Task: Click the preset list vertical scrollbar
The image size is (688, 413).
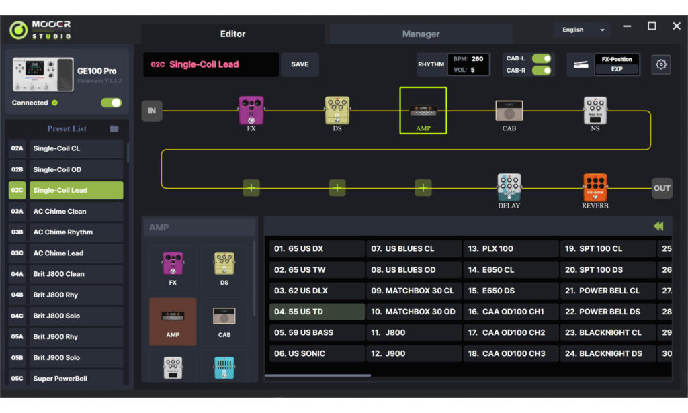Action: click(x=128, y=152)
